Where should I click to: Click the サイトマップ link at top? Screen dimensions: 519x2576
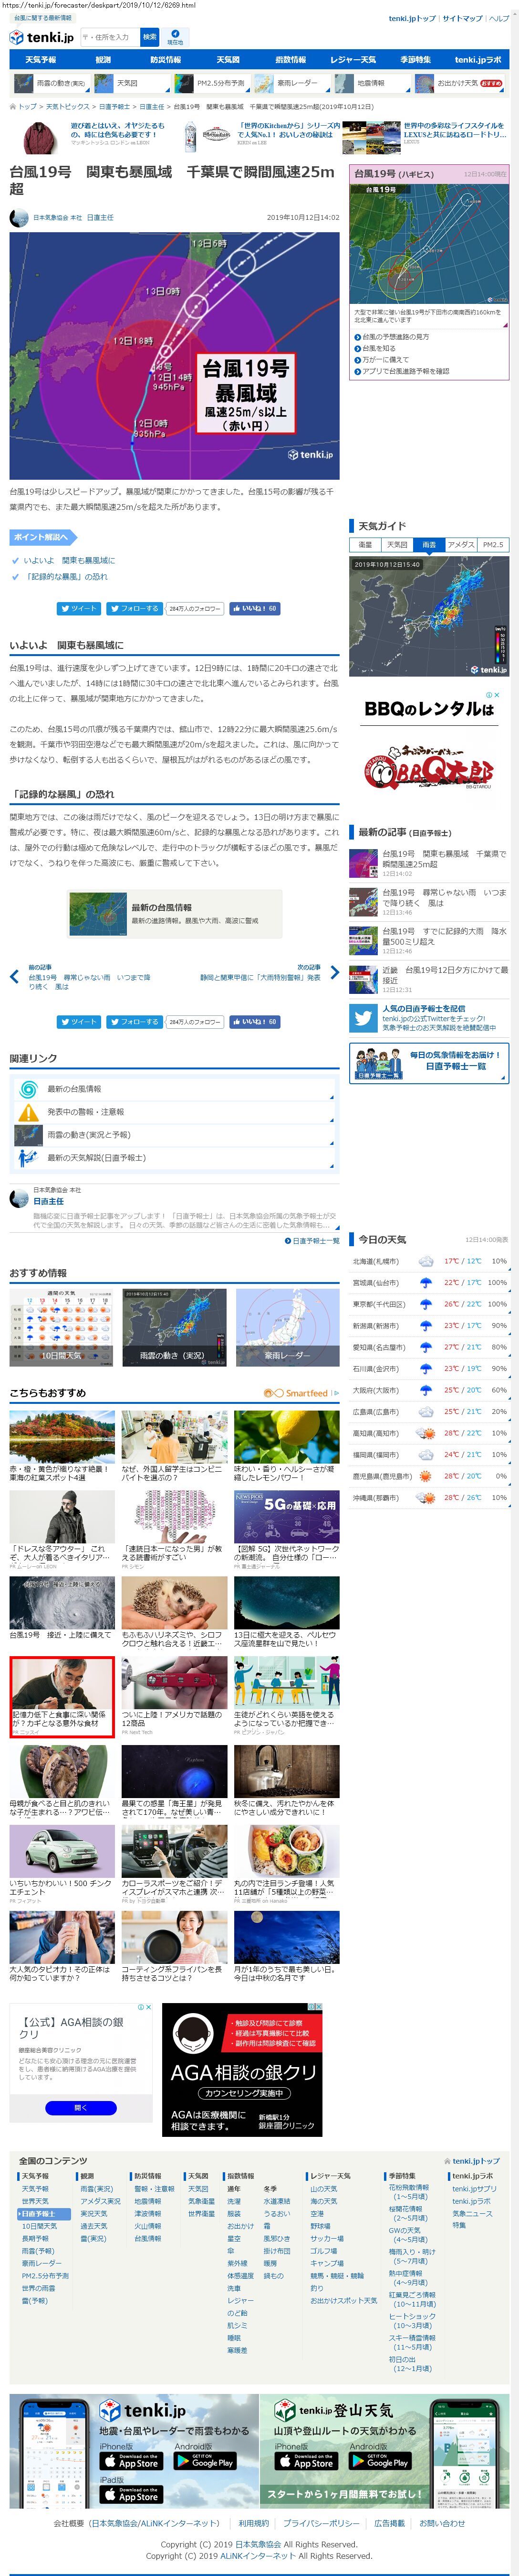pos(462,18)
